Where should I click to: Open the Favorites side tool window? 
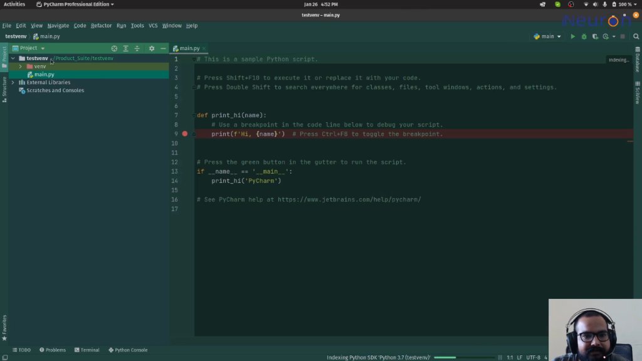pos(4,327)
